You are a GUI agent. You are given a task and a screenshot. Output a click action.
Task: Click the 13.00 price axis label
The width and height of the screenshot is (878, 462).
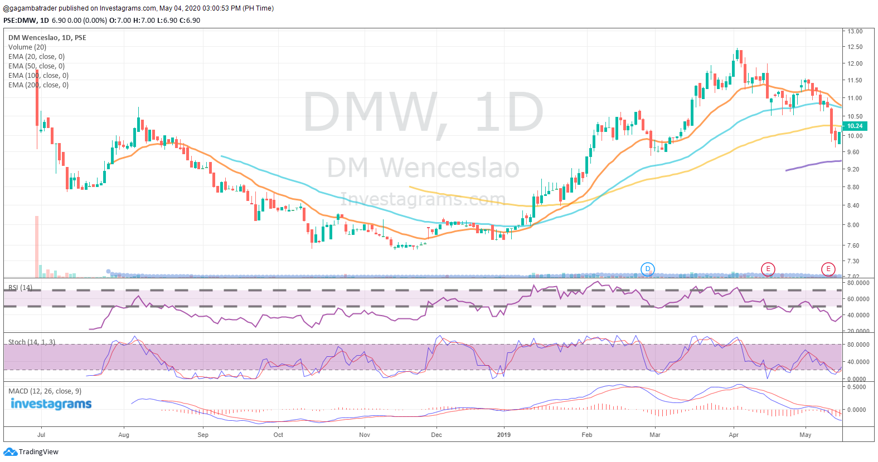[x=855, y=31]
